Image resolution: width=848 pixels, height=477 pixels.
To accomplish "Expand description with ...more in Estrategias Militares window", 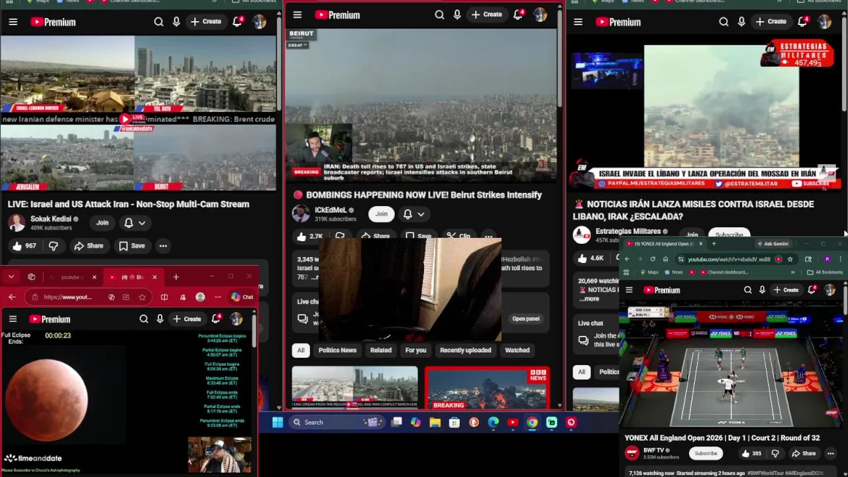I will click(589, 299).
